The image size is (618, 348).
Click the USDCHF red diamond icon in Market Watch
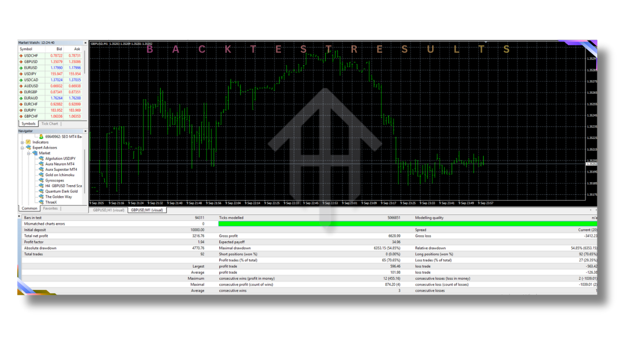(x=20, y=56)
